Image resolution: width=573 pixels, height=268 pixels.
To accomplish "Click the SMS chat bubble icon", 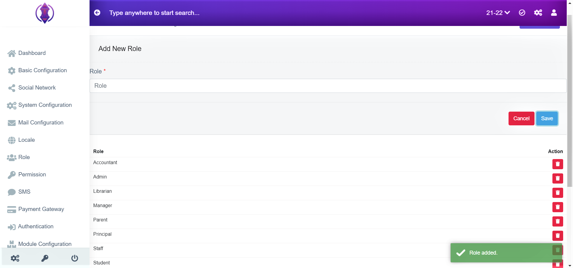I will [12, 192].
